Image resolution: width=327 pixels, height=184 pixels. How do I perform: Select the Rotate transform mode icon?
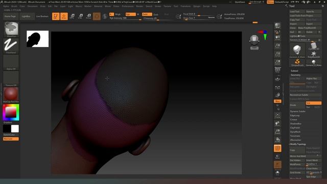coord(88,16)
